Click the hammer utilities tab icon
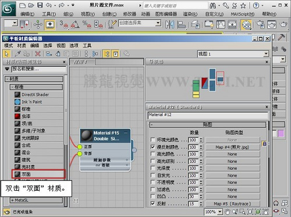291x217 pixels. pyautogui.click(x=281, y=37)
